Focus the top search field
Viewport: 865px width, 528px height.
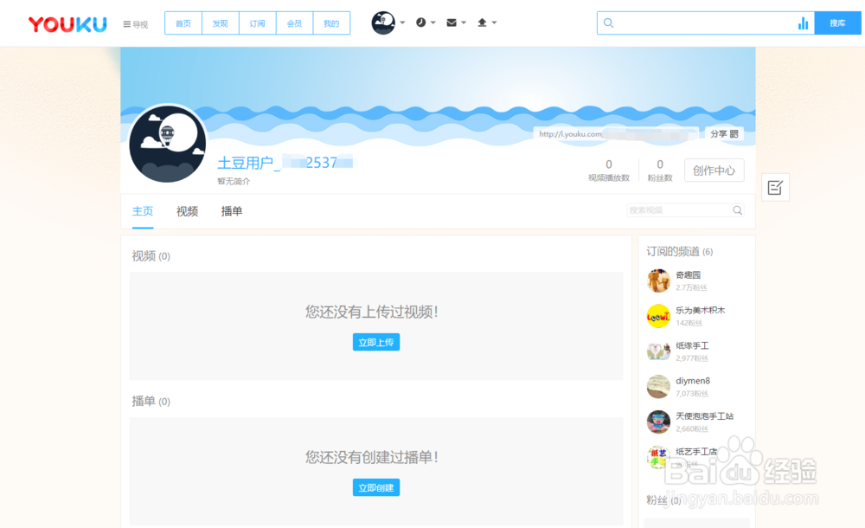tap(705, 23)
